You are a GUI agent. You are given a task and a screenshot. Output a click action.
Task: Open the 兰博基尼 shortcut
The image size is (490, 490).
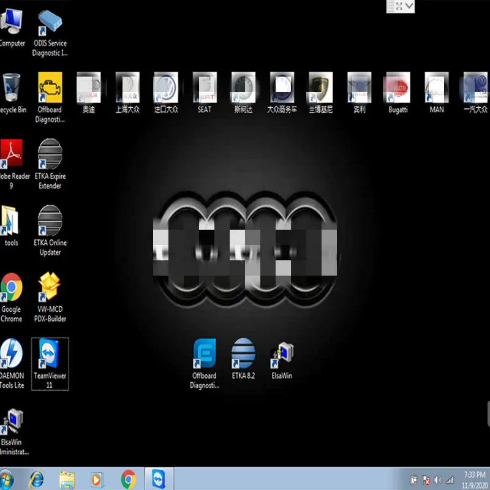click(320, 93)
